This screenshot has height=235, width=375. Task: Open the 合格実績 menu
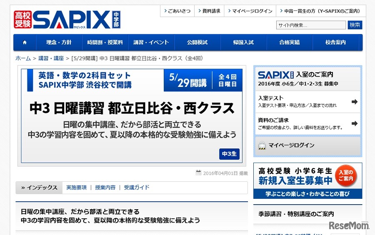(x=290, y=42)
